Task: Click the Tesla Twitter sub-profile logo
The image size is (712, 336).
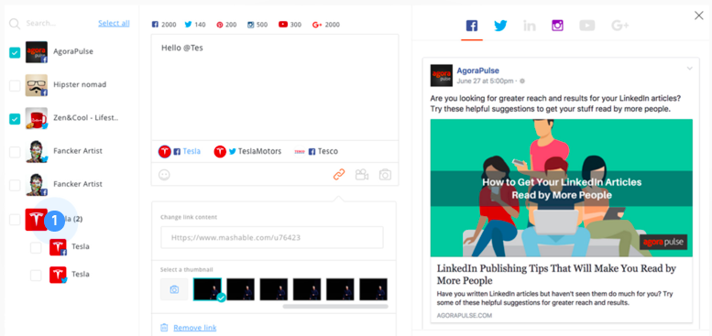Action: (x=58, y=275)
